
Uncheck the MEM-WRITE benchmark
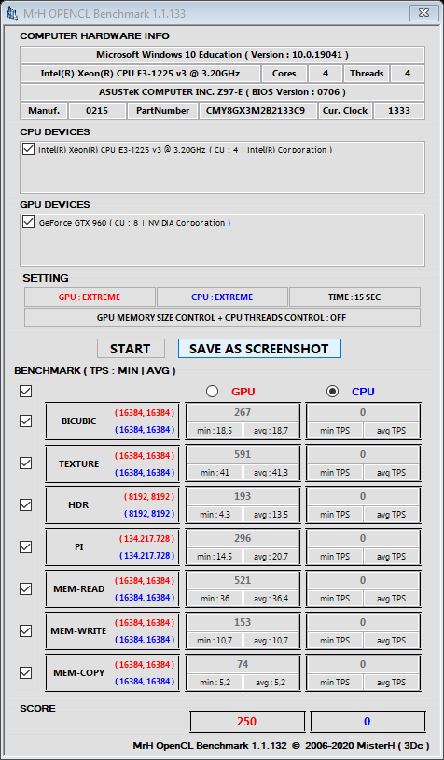click(26, 630)
